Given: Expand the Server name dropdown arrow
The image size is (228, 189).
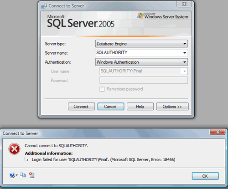Looking at the screenshot, I should (185, 53).
